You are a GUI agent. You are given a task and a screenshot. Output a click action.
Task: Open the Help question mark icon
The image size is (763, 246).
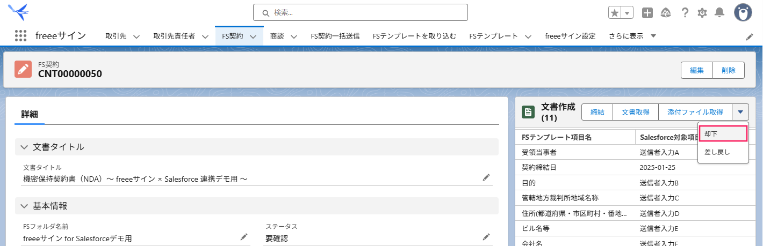[x=685, y=13]
